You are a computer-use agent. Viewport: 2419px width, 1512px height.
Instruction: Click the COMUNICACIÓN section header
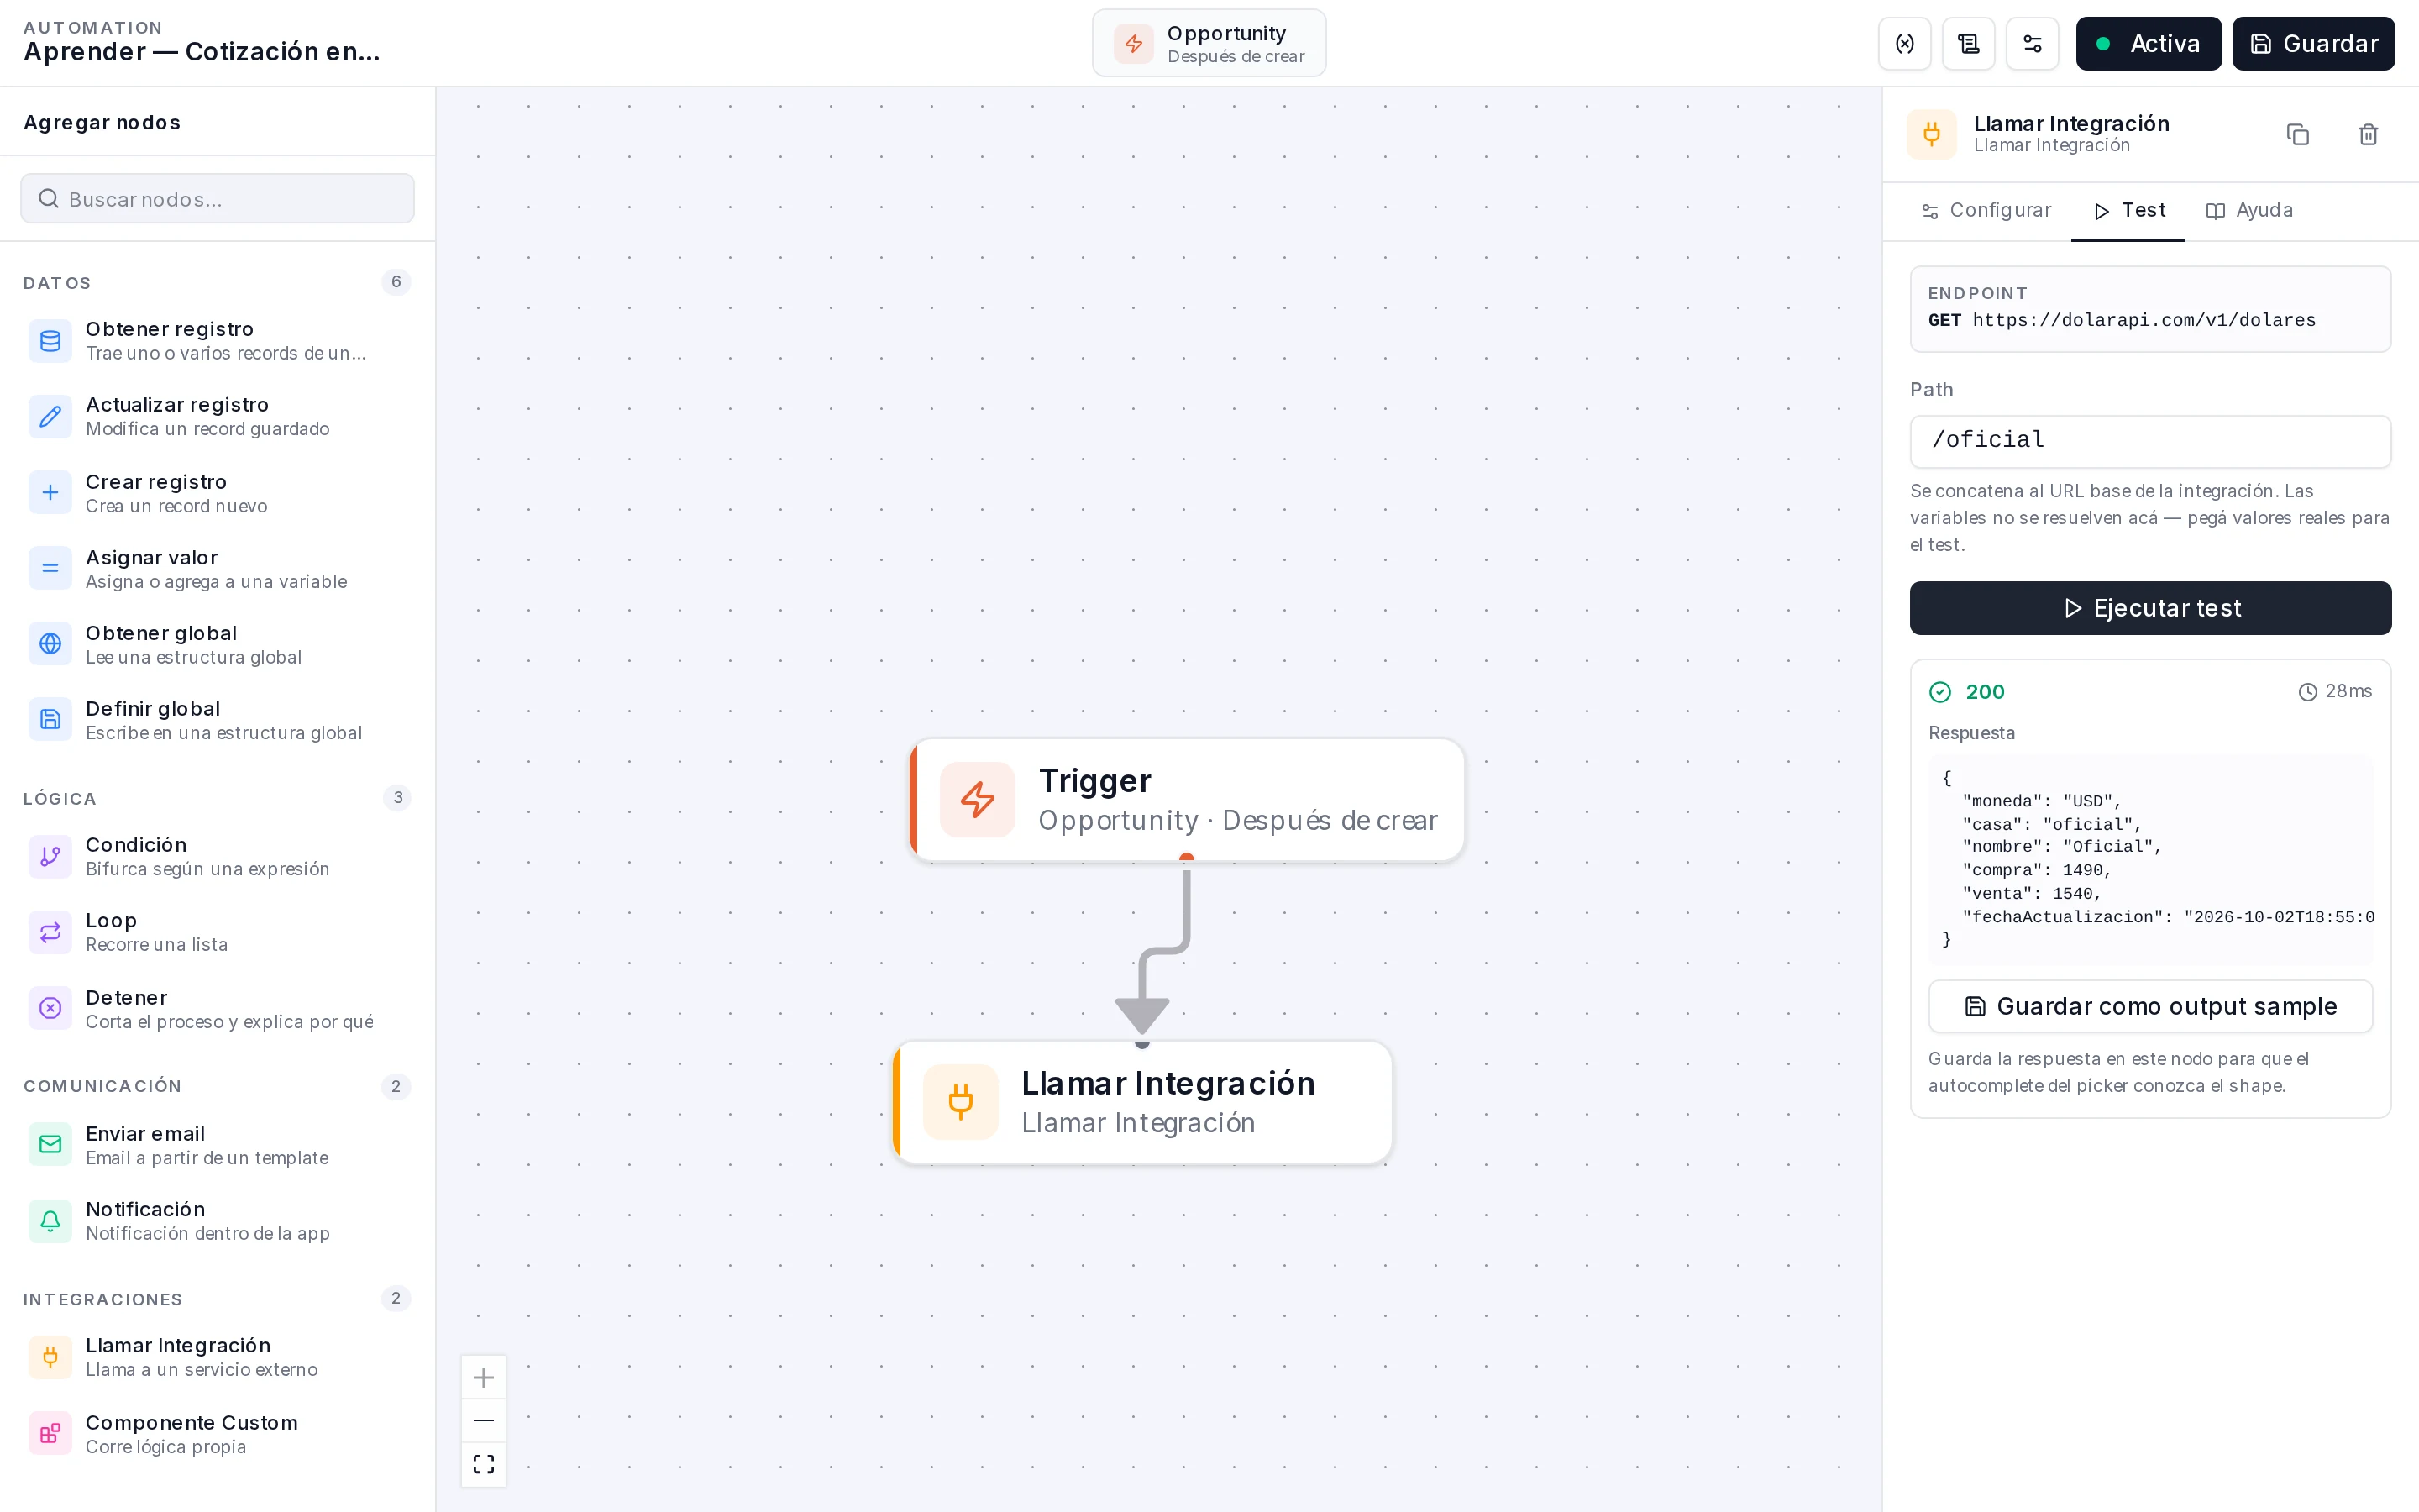103,1086
